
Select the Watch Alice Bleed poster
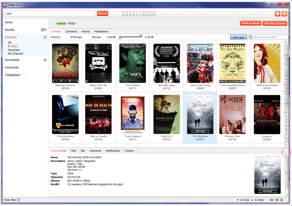tap(267, 63)
